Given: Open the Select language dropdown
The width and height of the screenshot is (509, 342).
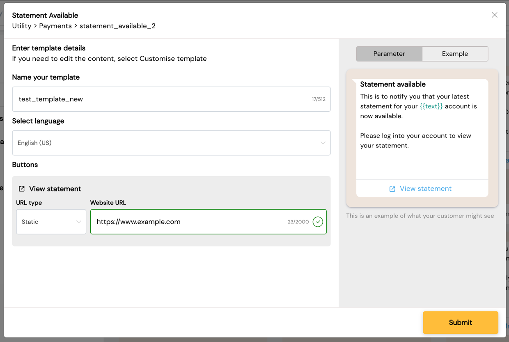Looking at the screenshot, I should pyautogui.click(x=171, y=143).
